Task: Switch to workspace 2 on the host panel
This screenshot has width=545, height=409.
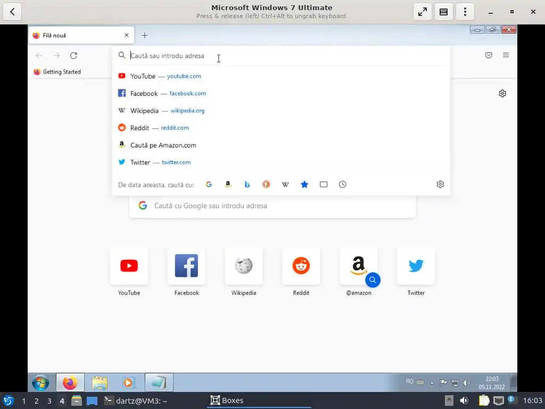Action: coord(37,401)
